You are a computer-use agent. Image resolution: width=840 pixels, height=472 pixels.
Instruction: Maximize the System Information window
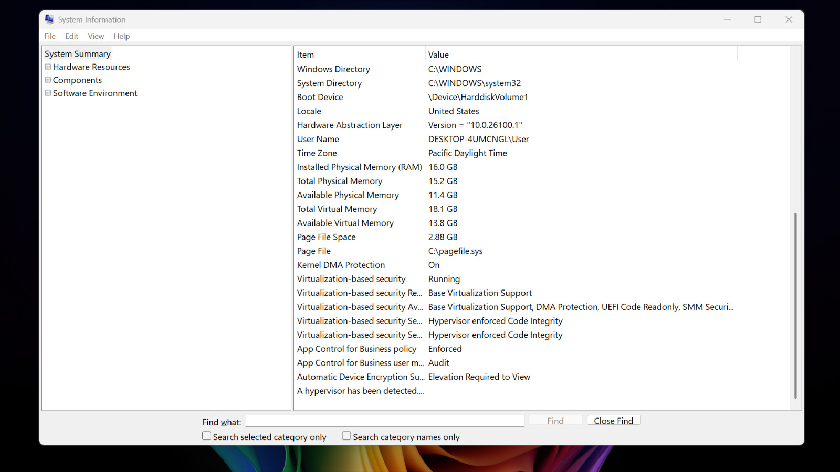click(x=758, y=19)
